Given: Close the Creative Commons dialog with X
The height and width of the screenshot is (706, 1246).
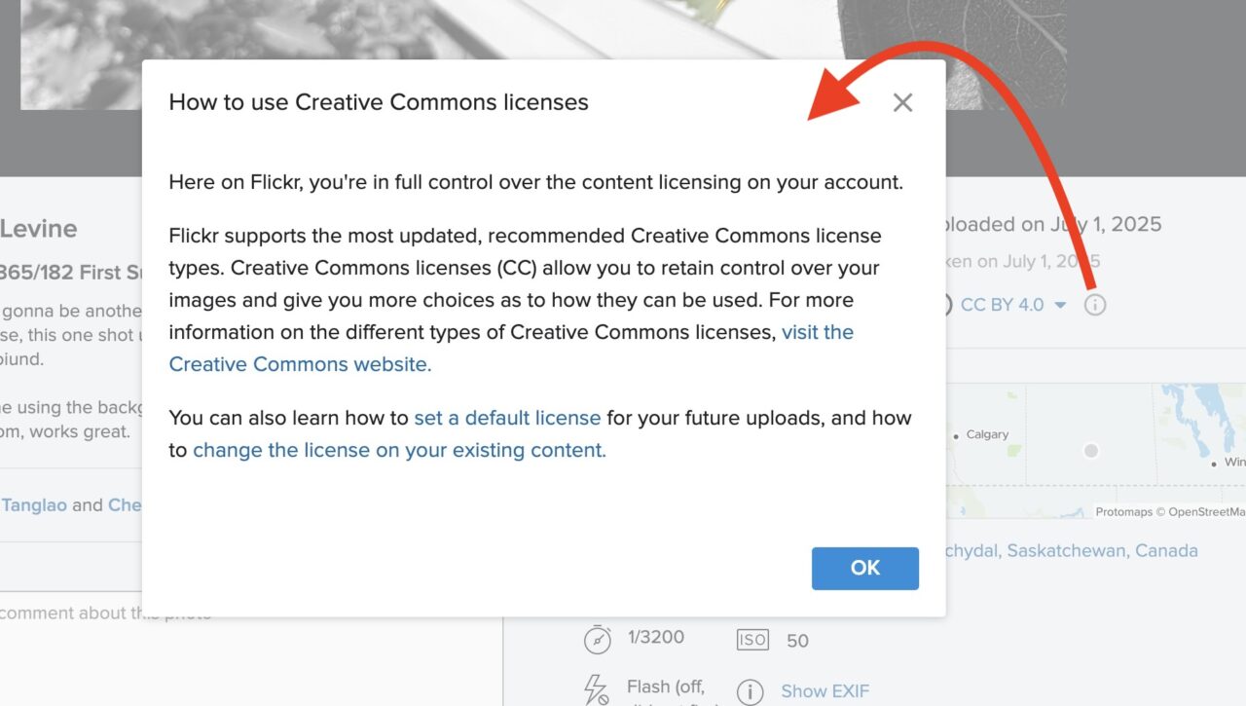Looking at the screenshot, I should pyautogui.click(x=902, y=102).
